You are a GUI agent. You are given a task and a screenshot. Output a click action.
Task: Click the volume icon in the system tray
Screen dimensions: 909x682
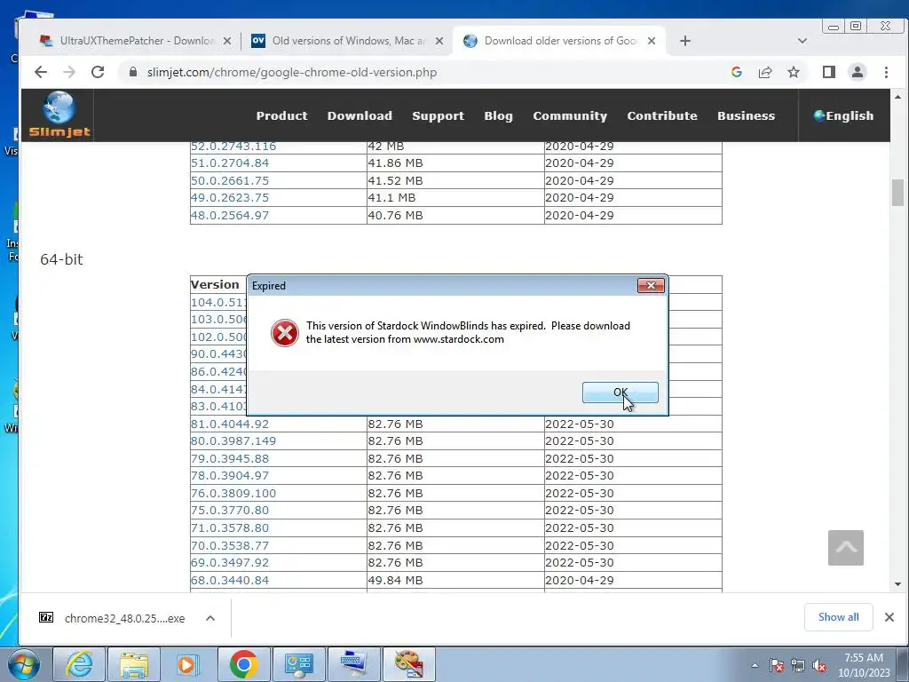click(819, 666)
